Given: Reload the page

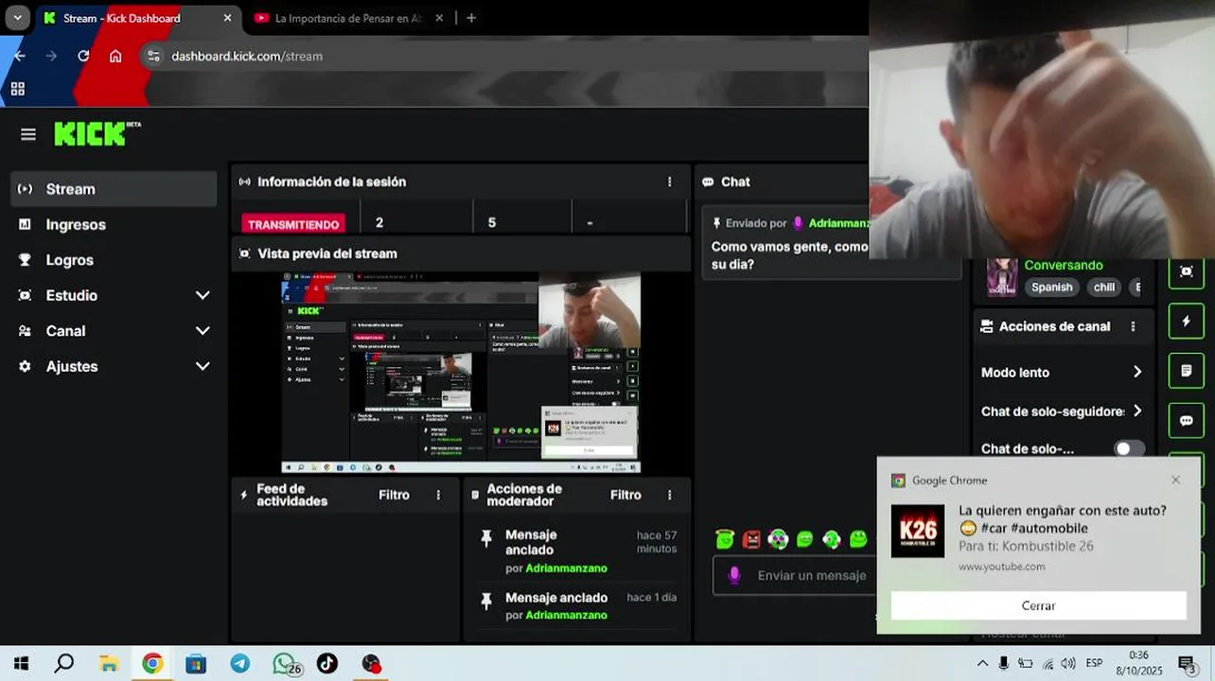Looking at the screenshot, I should coord(83,56).
